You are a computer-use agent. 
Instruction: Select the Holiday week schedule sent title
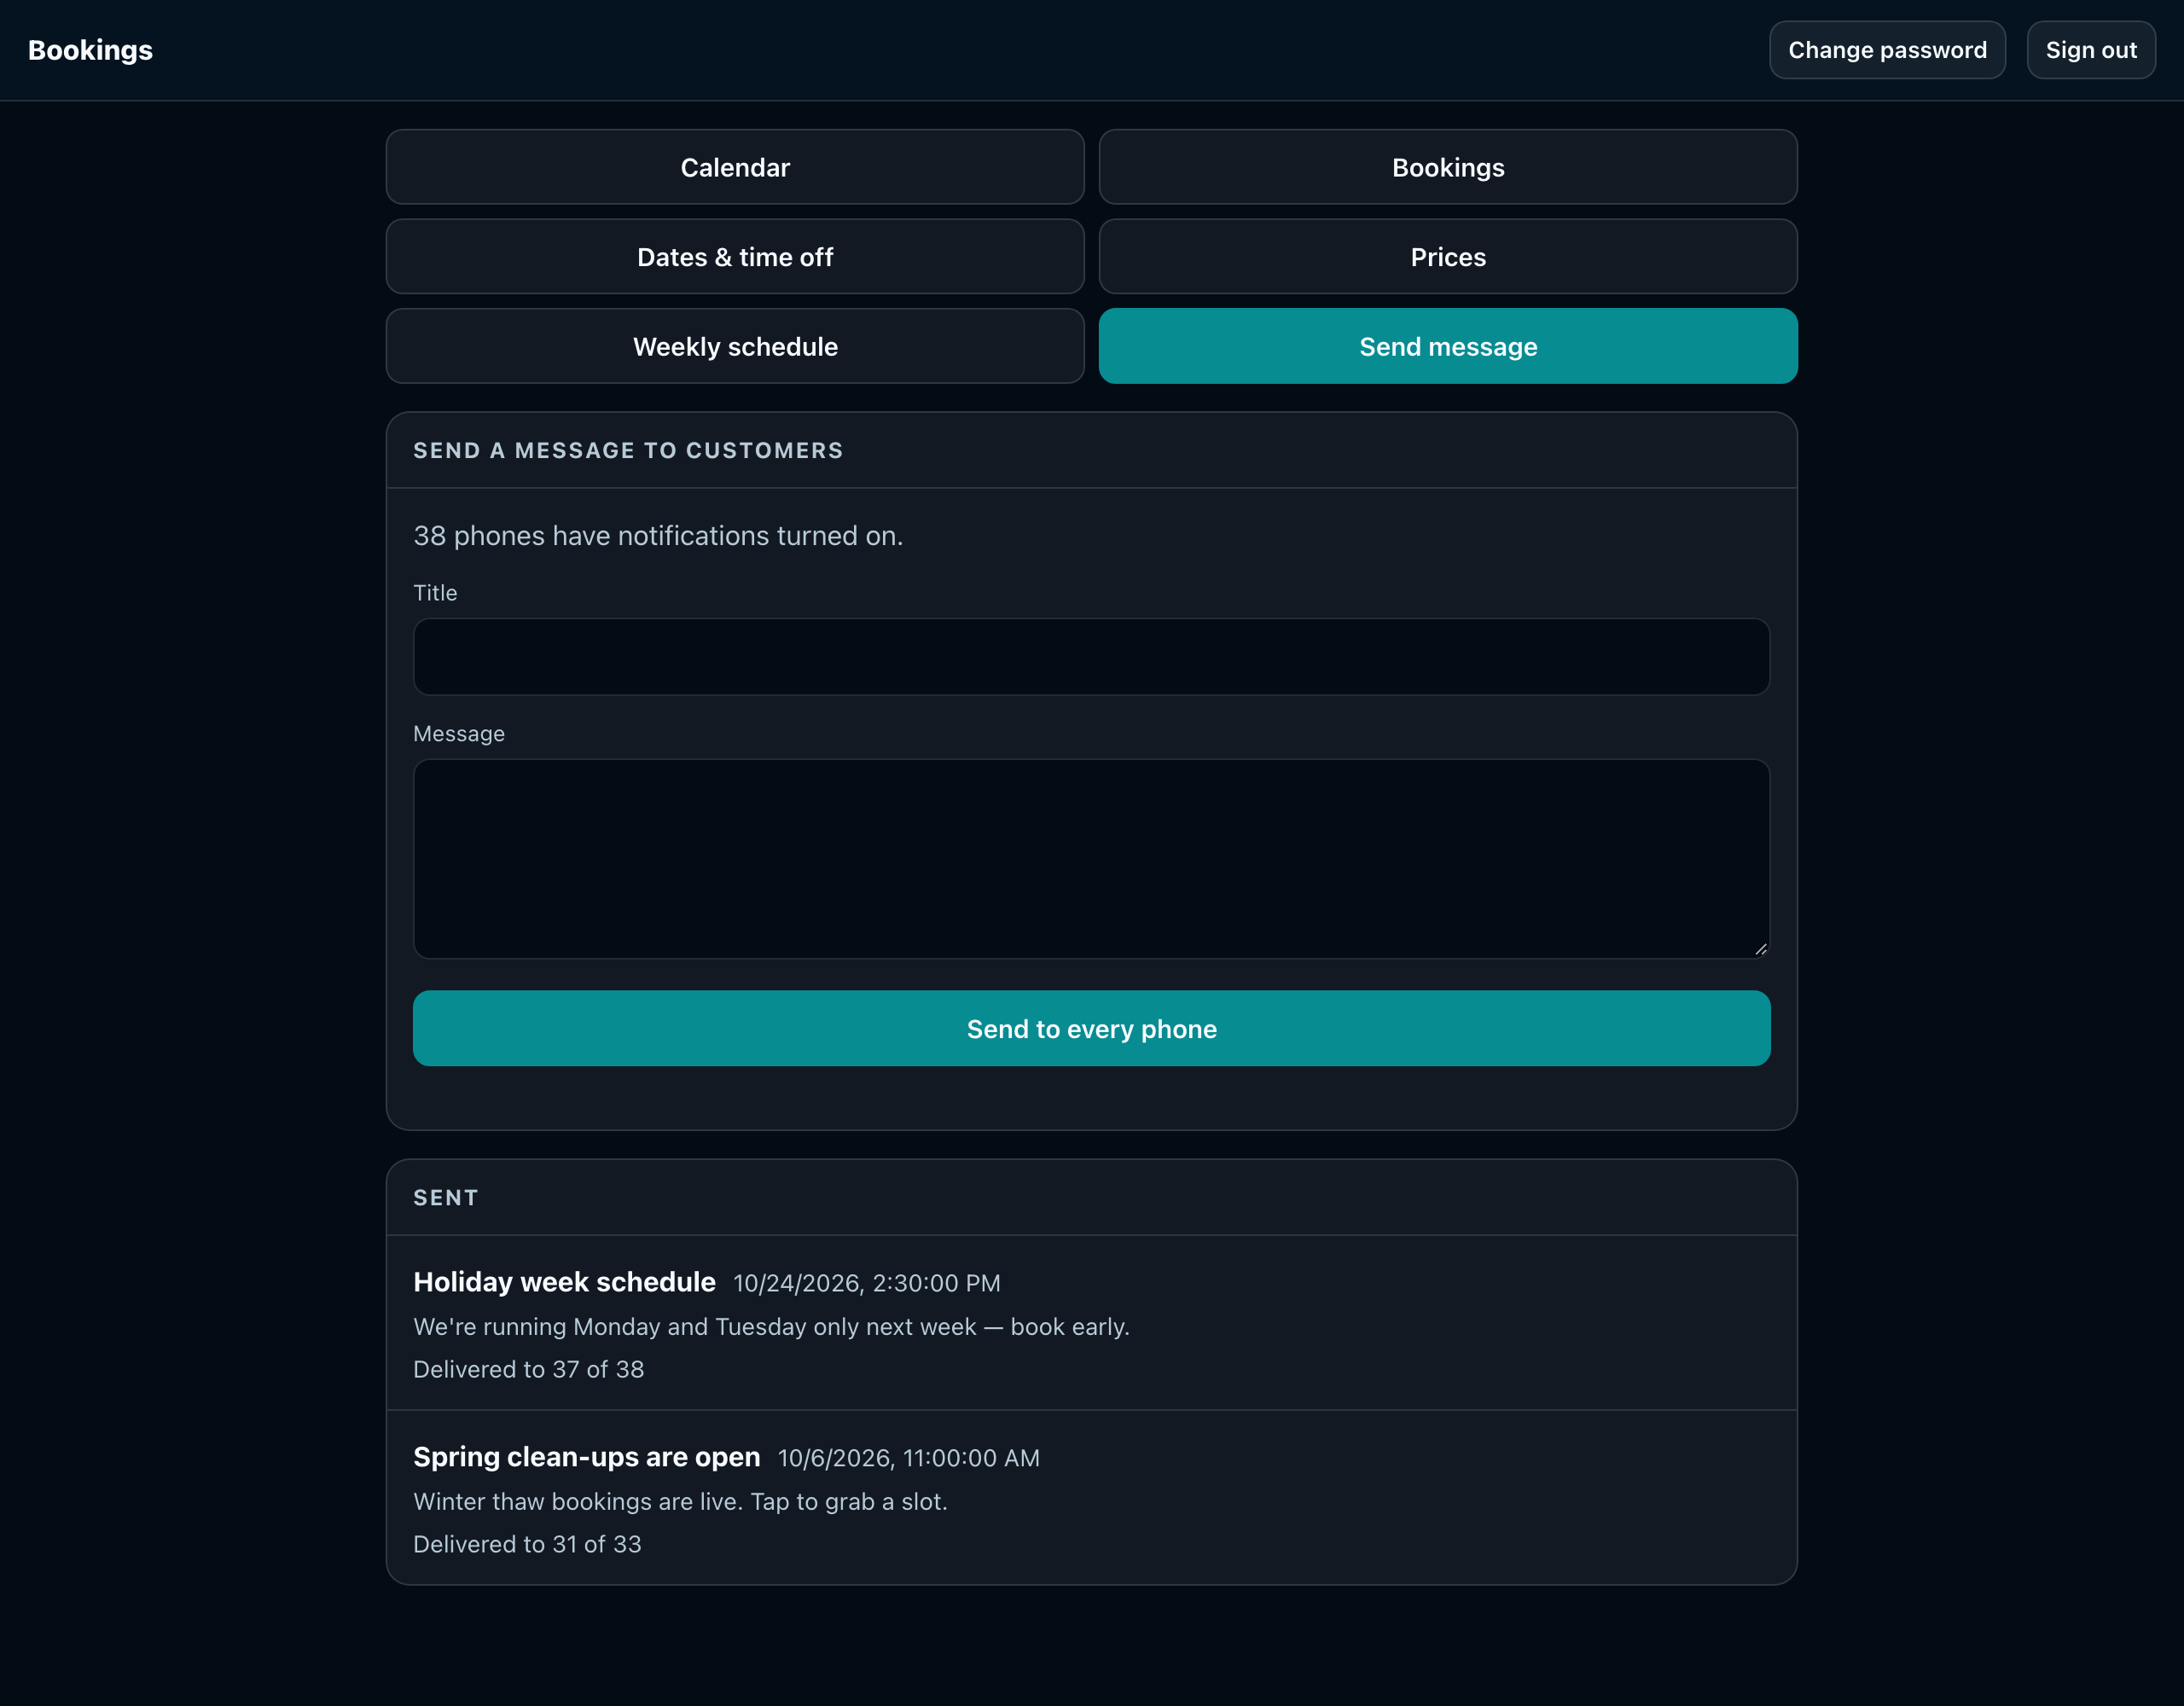tap(564, 1282)
